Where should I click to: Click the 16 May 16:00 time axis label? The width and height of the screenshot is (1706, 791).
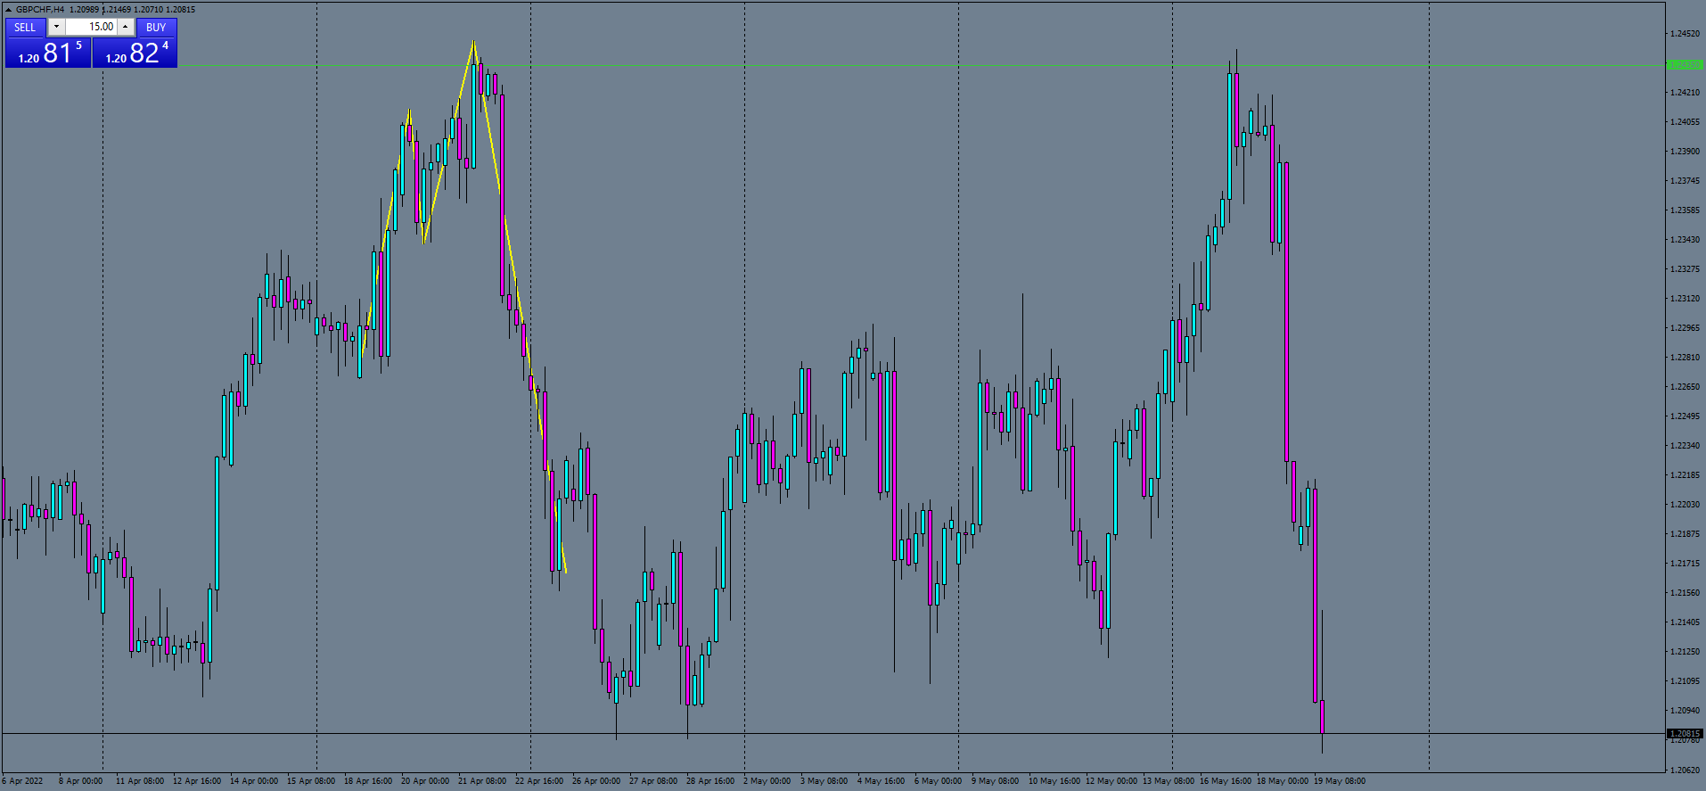pyautogui.click(x=1226, y=781)
